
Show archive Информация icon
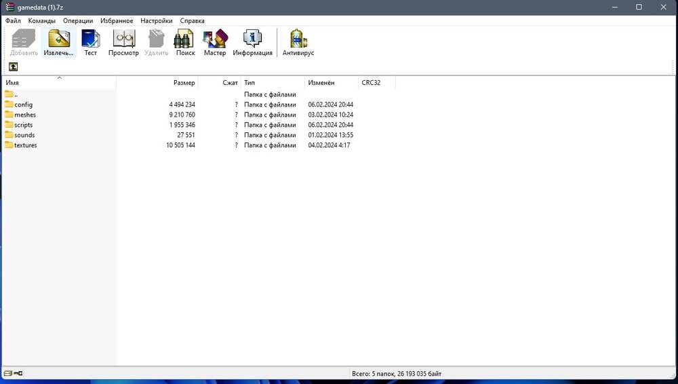tap(252, 43)
